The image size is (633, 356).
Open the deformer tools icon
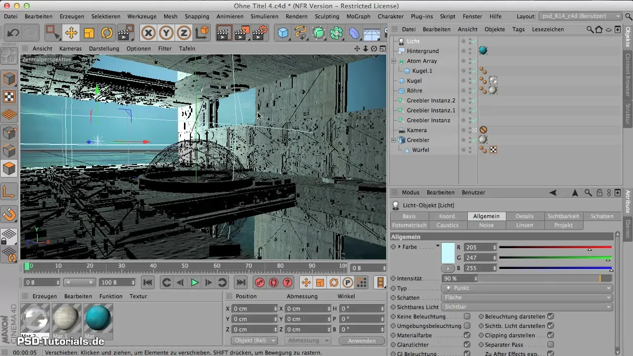pyautogui.click(x=354, y=33)
